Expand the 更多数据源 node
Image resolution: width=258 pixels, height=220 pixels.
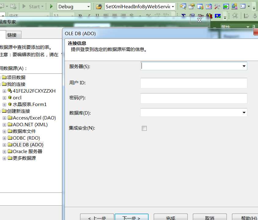5,159
